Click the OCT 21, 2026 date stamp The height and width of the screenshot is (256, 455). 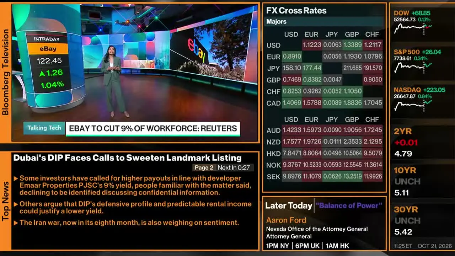435,246
